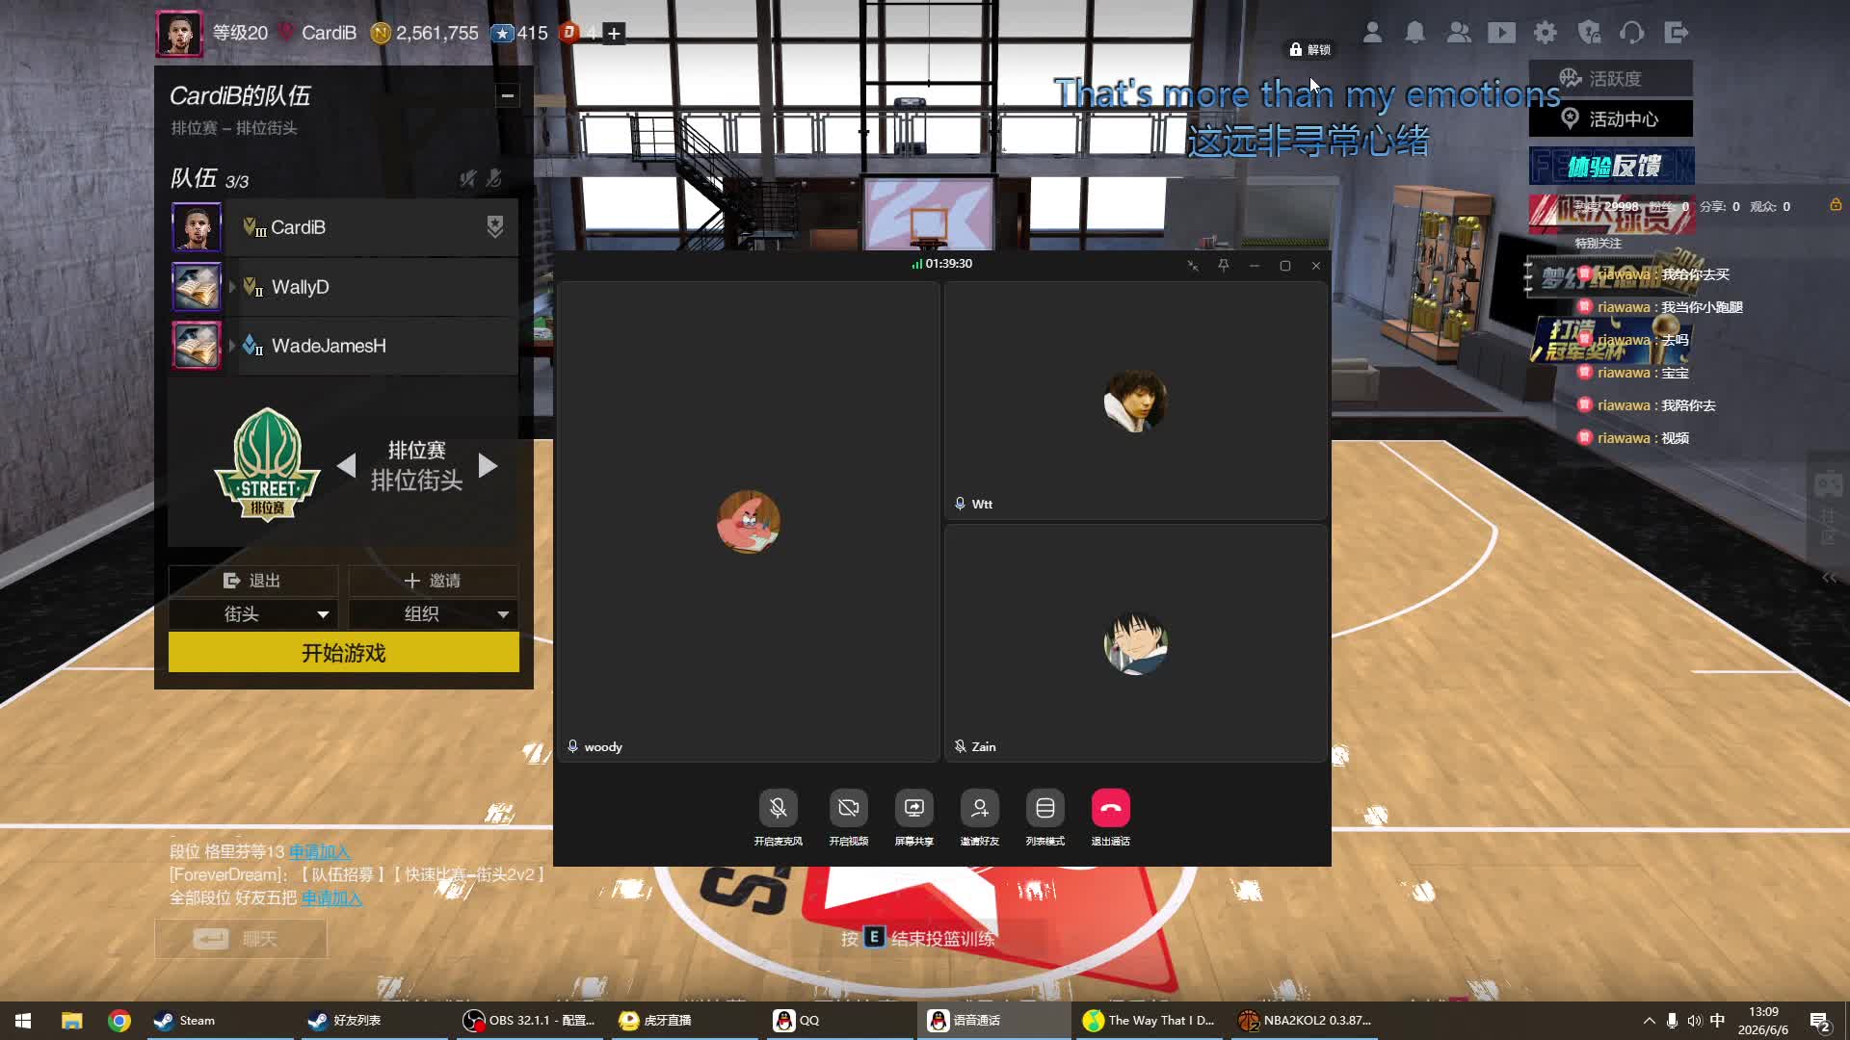
Task: Click Zain's avatar in call window
Action: 1135,643
